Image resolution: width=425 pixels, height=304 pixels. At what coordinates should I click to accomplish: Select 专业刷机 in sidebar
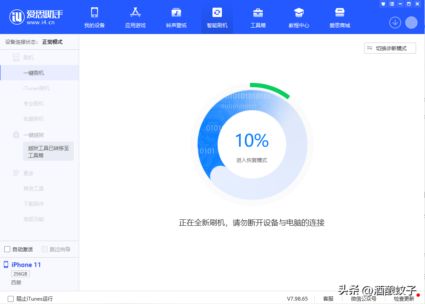[34, 103]
